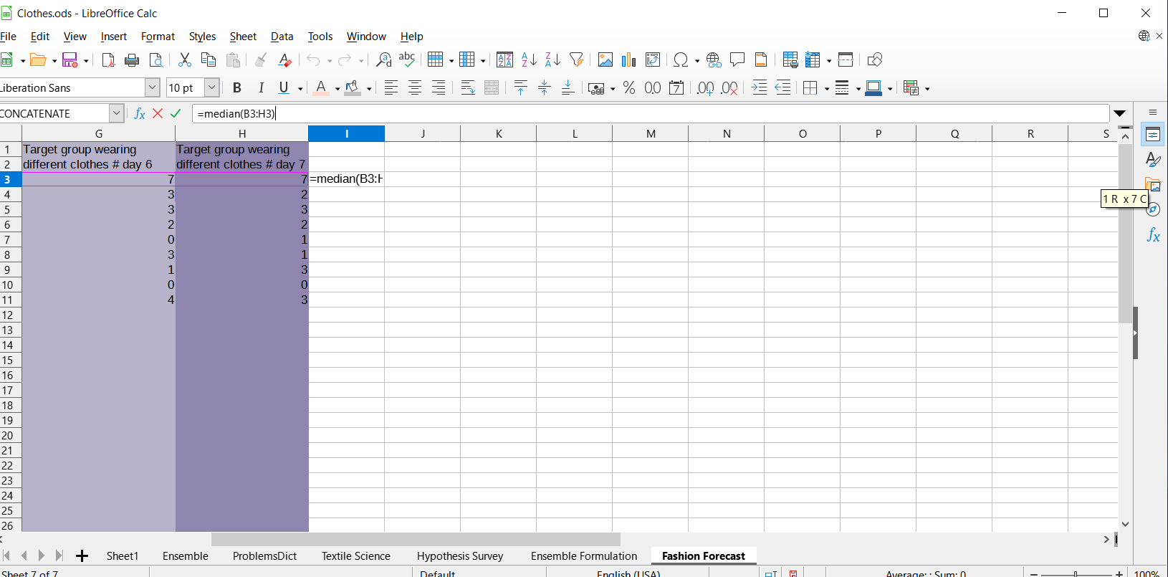Viewport: 1168px width, 577px height.
Task: Cancel the formula entry with red X
Action: (158, 113)
